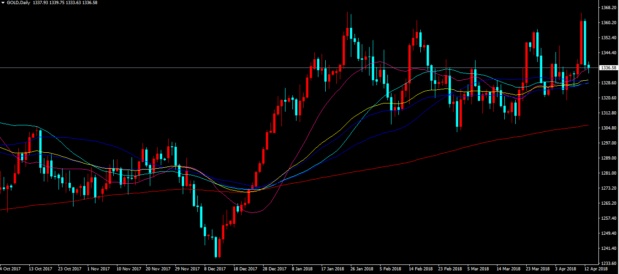Select the 1360.20 price axis label

coord(609,23)
